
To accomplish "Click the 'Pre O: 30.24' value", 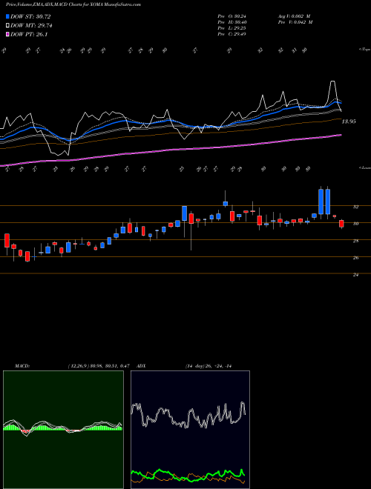I will (232, 16).
